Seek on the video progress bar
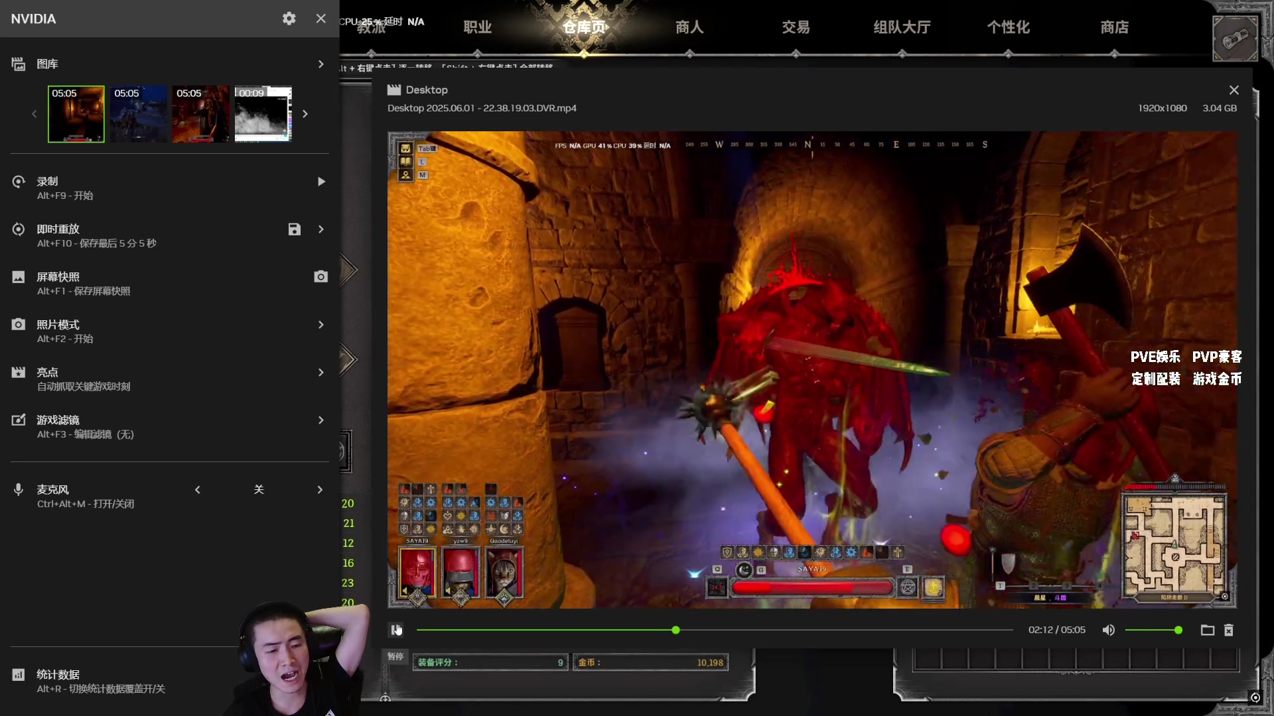Viewport: 1274px width, 716px height. [x=715, y=630]
